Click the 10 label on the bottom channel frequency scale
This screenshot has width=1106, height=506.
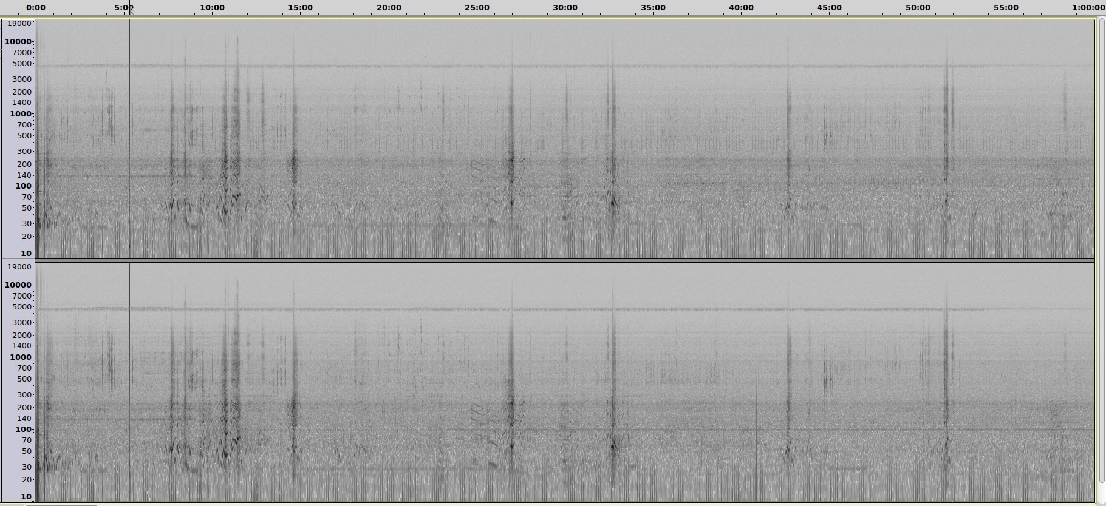click(x=26, y=497)
